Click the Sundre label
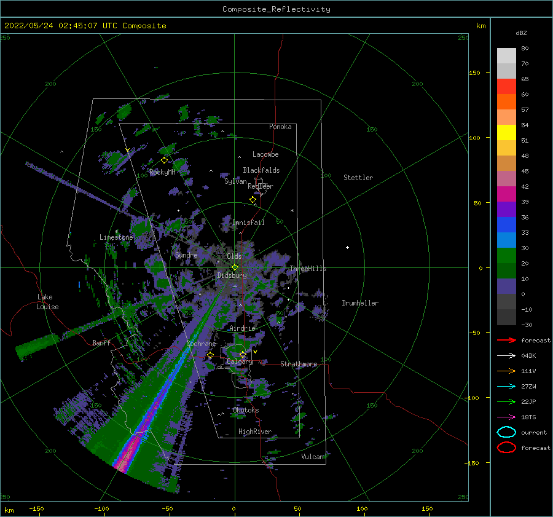553x517 pixels. tap(186, 255)
